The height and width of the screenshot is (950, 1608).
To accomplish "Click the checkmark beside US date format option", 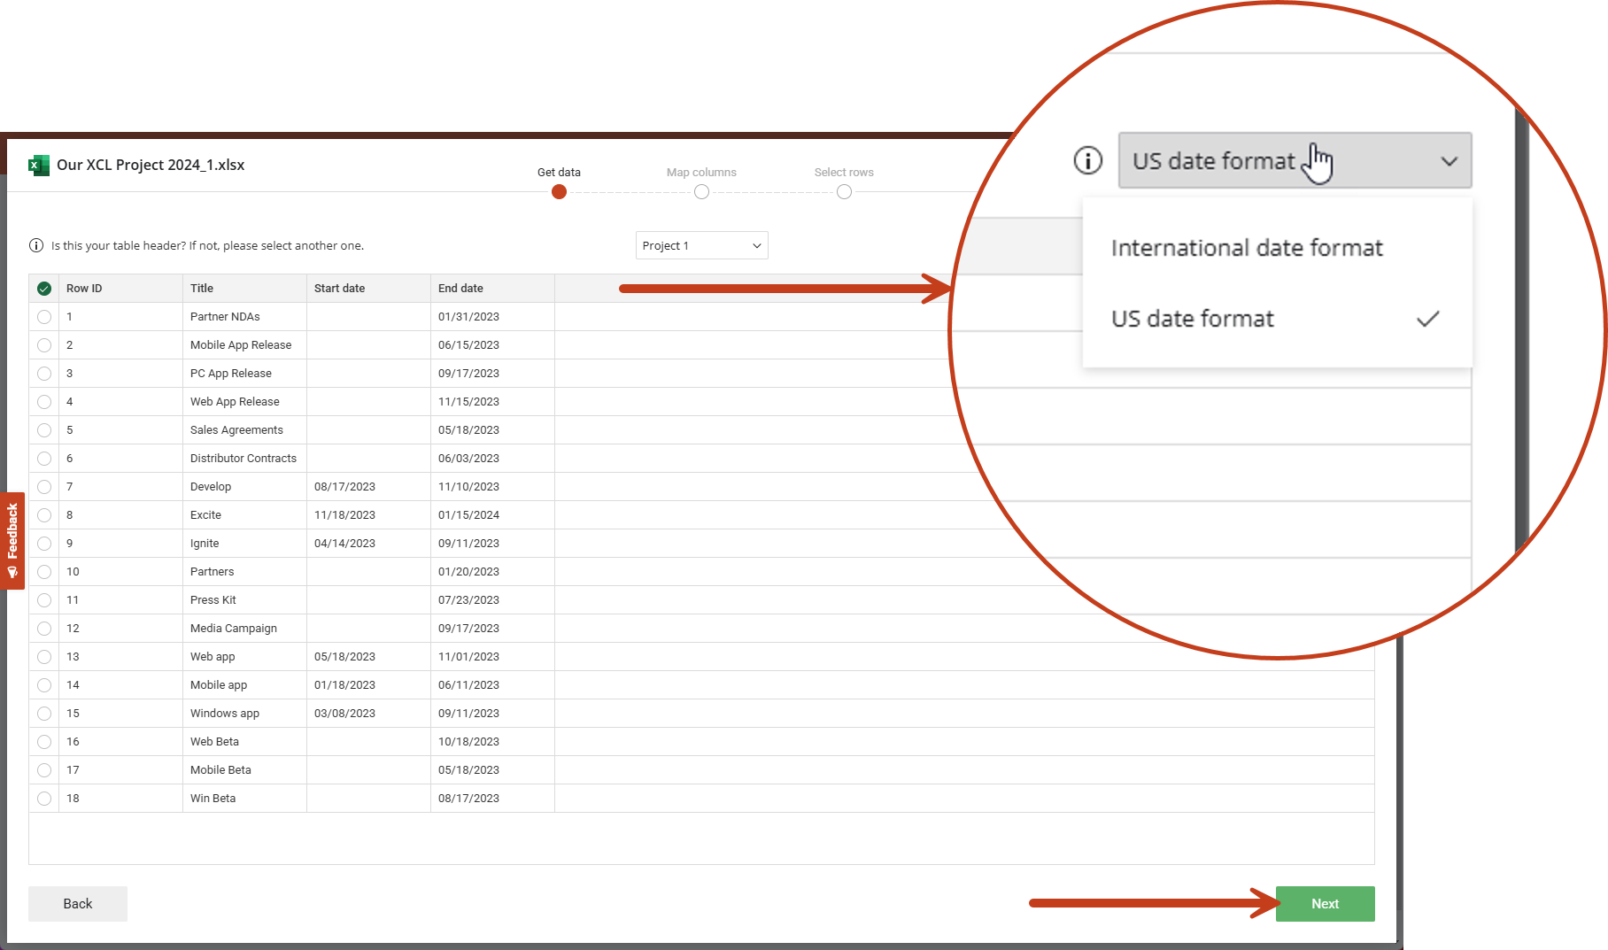I will pos(1427,319).
